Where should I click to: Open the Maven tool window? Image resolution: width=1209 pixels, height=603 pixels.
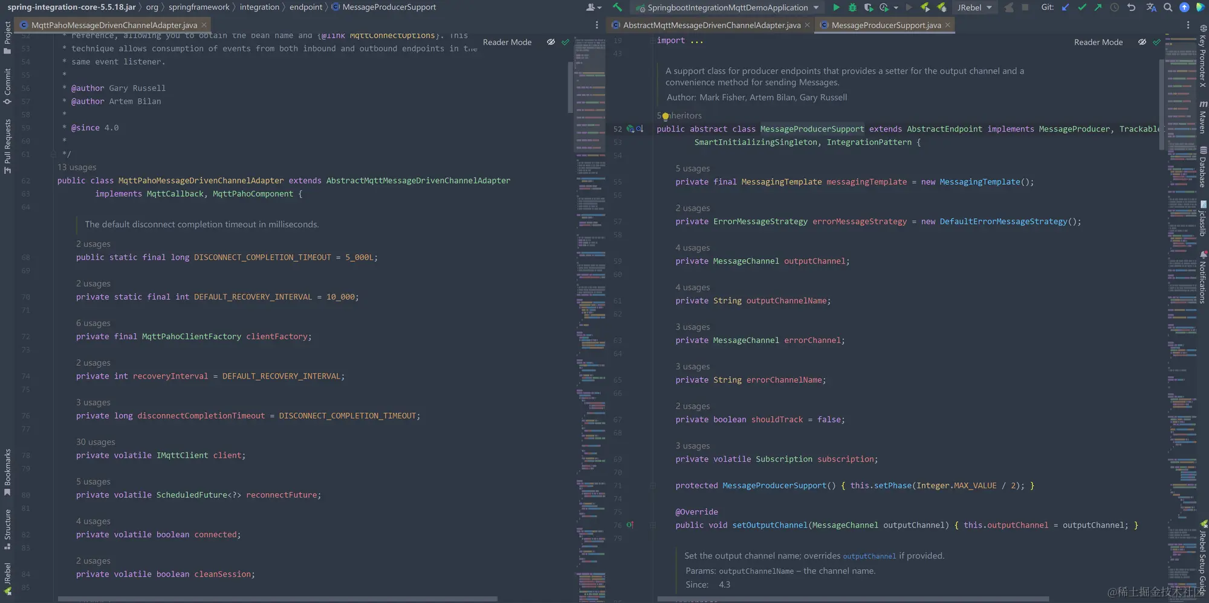[1202, 117]
